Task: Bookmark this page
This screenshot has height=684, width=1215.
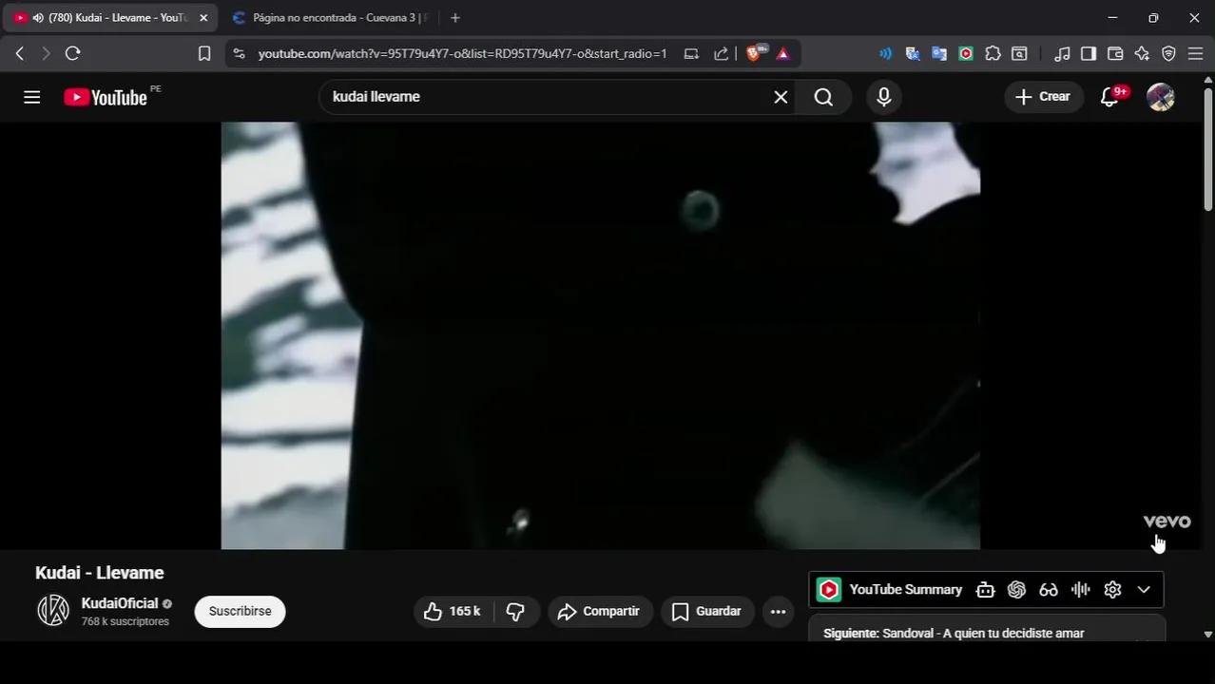Action: click(x=204, y=54)
